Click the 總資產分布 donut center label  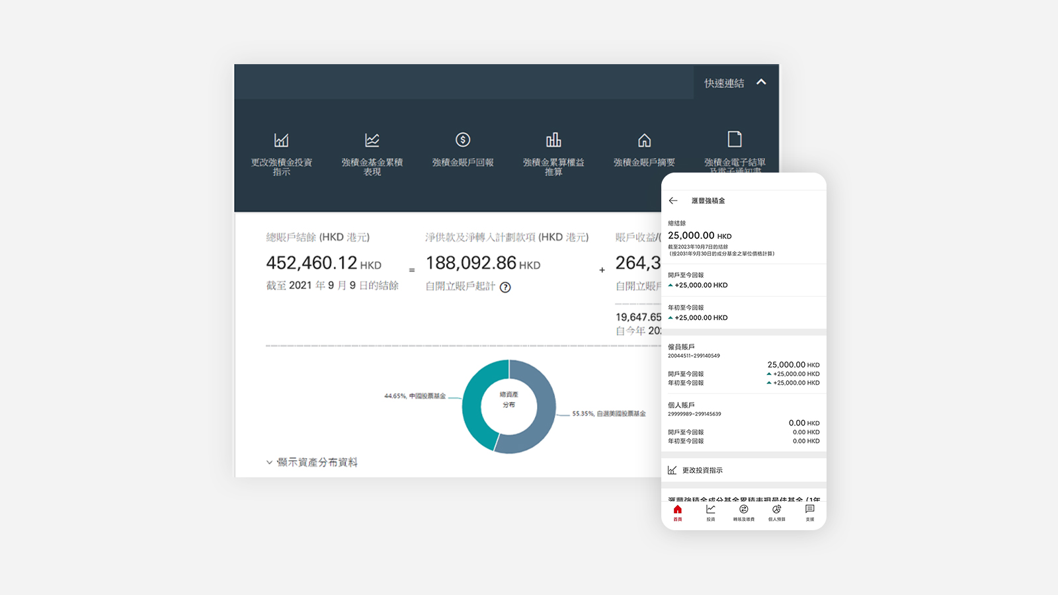click(509, 399)
